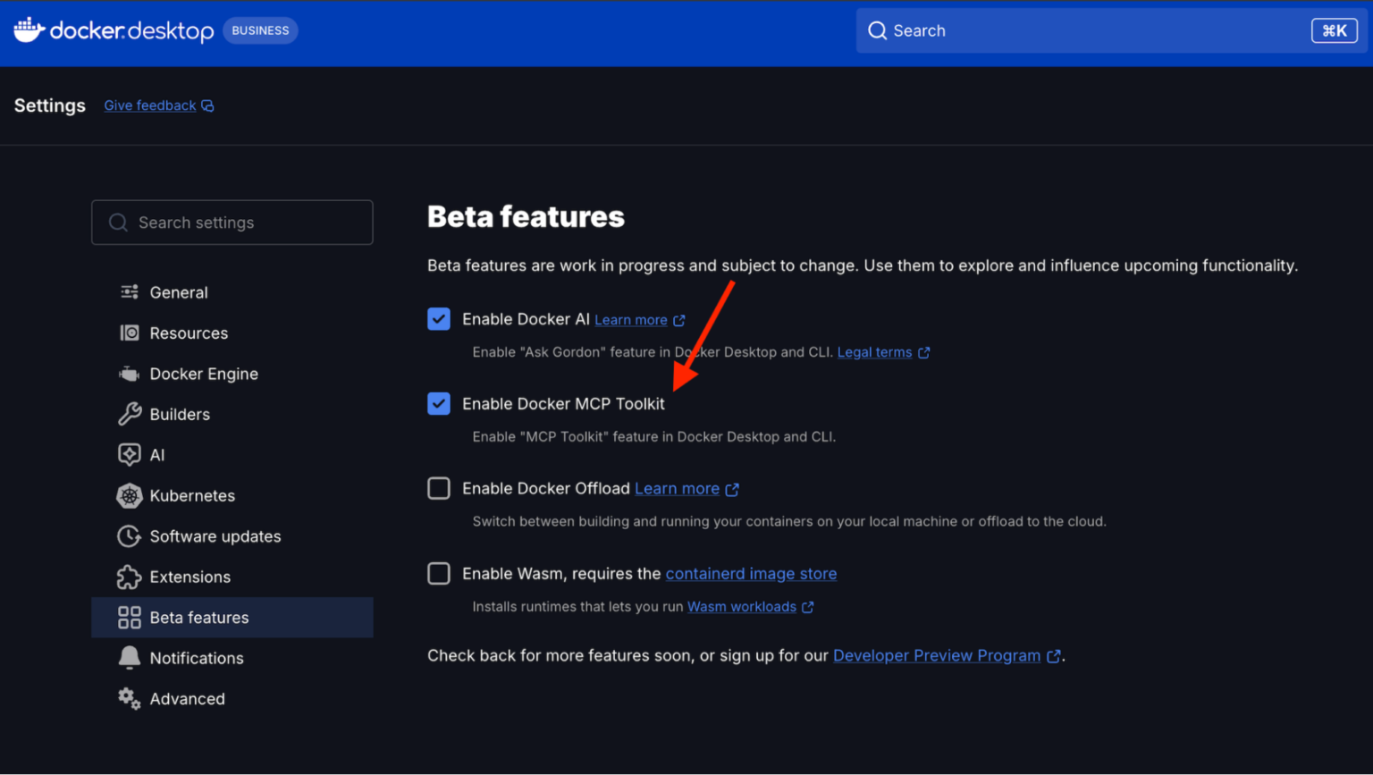The image size is (1373, 775).
Task: Select the Extensions puzzle piece icon
Action: tap(130, 577)
